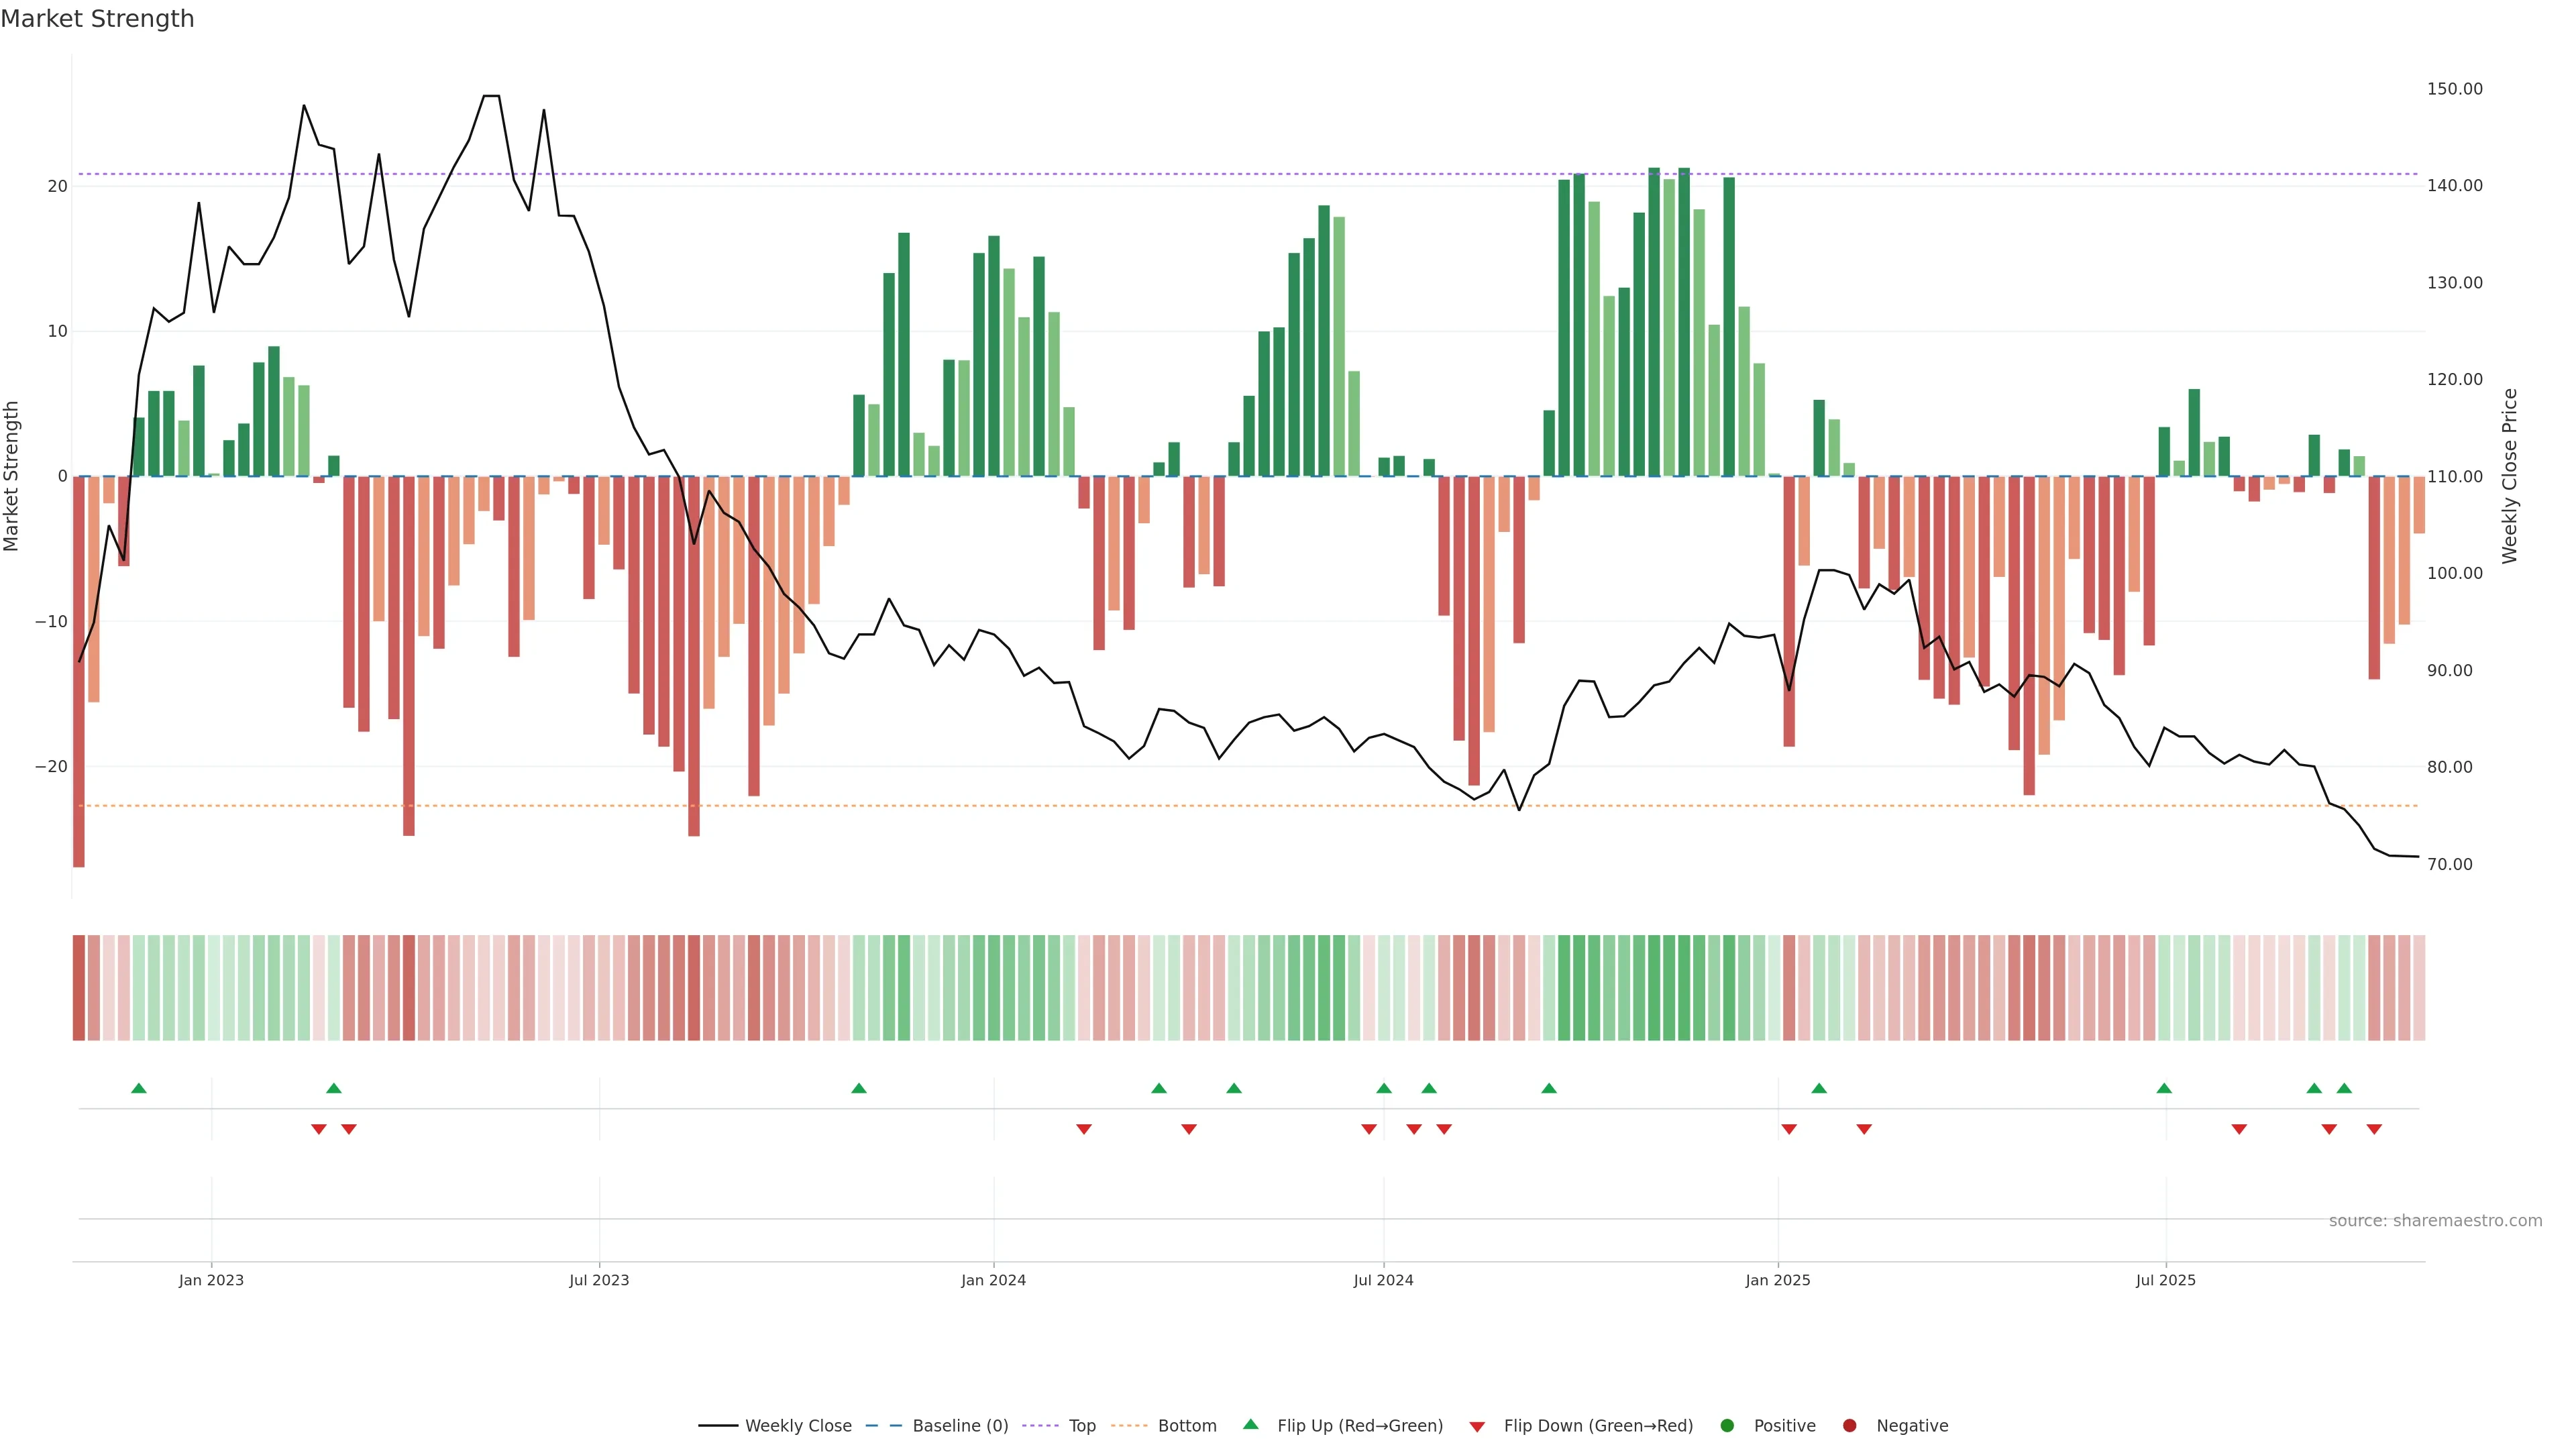The height and width of the screenshot is (1449, 2576).
Task: Click the Jan 2024 x-axis label
Action: pyautogui.click(x=993, y=1280)
